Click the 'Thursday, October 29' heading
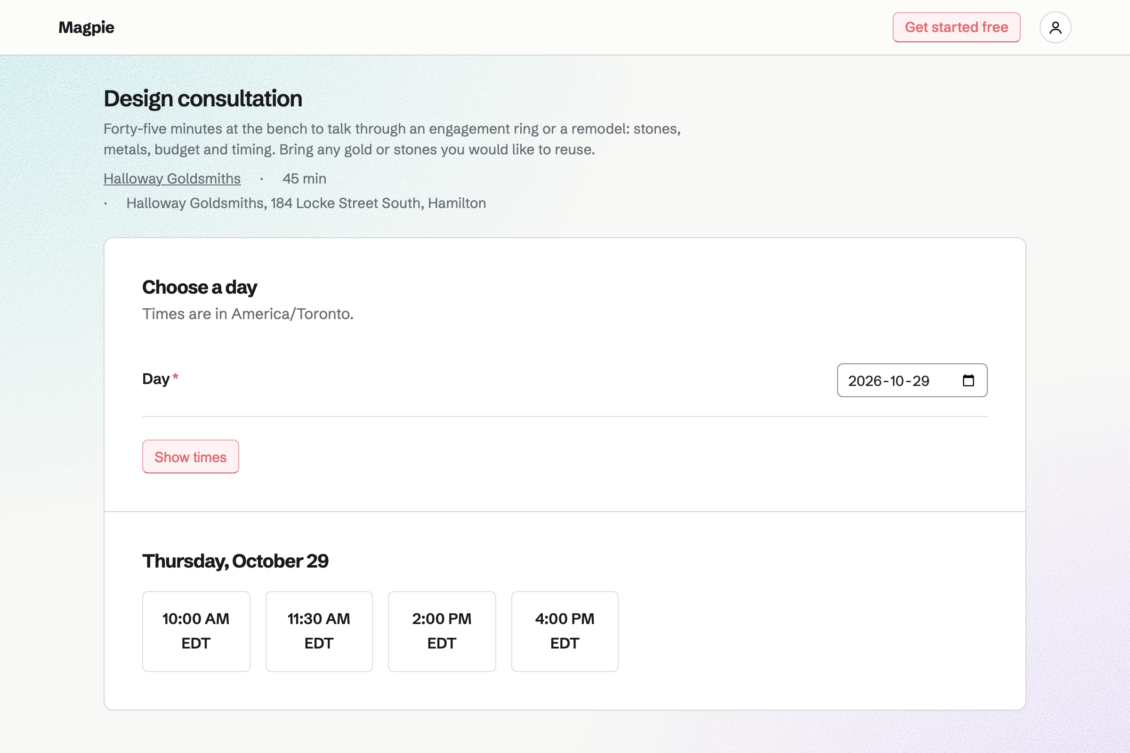Screen dimensions: 1130x753 (235, 561)
